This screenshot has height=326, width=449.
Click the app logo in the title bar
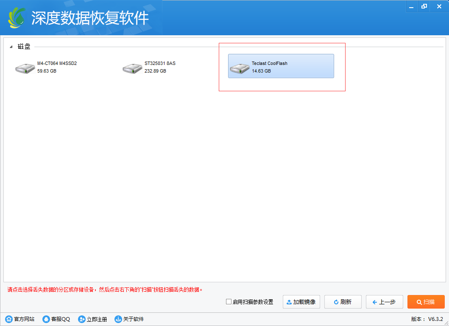click(17, 18)
